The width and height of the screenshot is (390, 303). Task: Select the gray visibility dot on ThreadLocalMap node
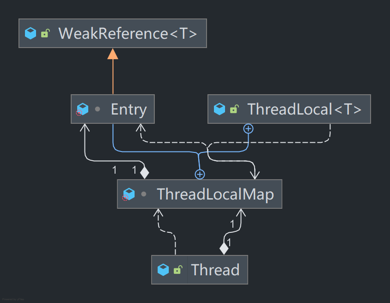pos(144,194)
